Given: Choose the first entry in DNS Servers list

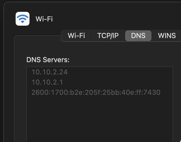Looking at the screenshot, I should tap(49, 72).
